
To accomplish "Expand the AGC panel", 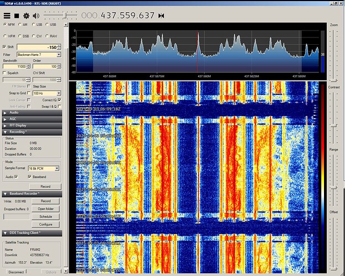I will click(x=32, y=119).
